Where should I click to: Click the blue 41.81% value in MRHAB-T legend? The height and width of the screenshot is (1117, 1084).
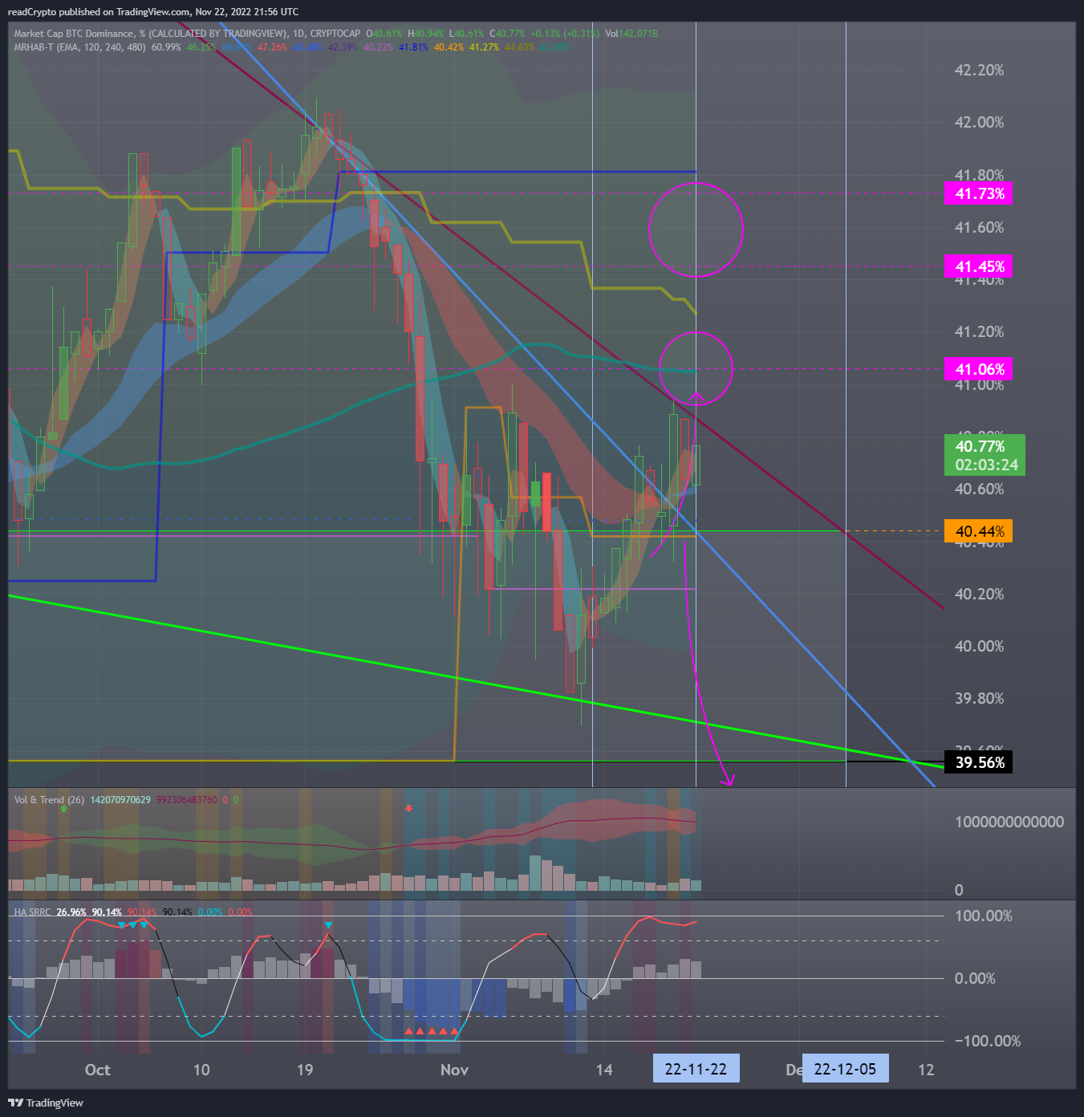click(x=413, y=47)
